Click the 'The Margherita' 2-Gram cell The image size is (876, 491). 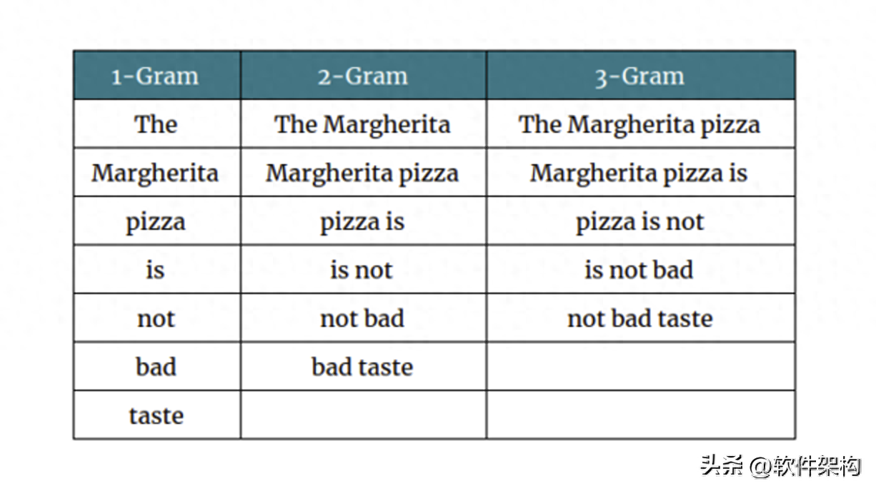[x=364, y=124]
